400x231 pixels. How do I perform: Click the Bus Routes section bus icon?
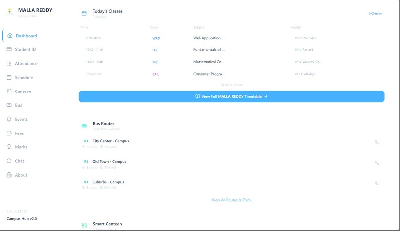(84, 126)
